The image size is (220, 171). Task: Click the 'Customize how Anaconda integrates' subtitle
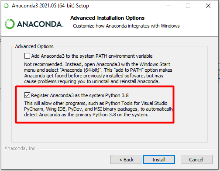pyautogui.click(x=126, y=26)
